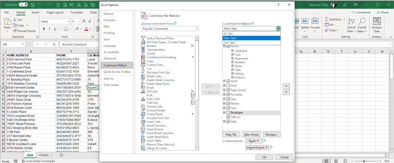Uncheck the Formulas tab checkbox

tap(228, 95)
